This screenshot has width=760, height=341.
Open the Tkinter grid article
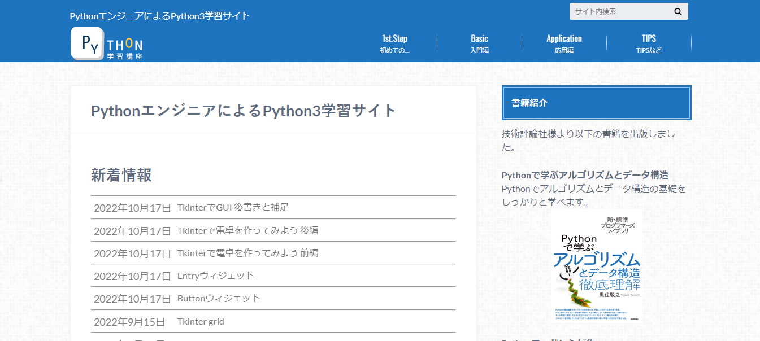pos(201,321)
